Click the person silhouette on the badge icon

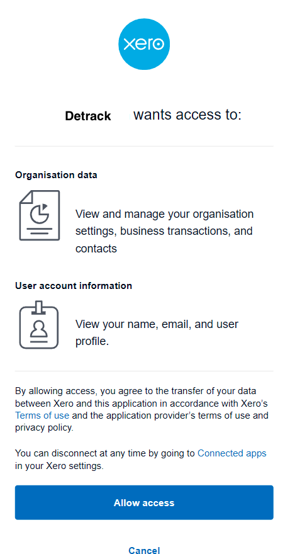[39, 328]
